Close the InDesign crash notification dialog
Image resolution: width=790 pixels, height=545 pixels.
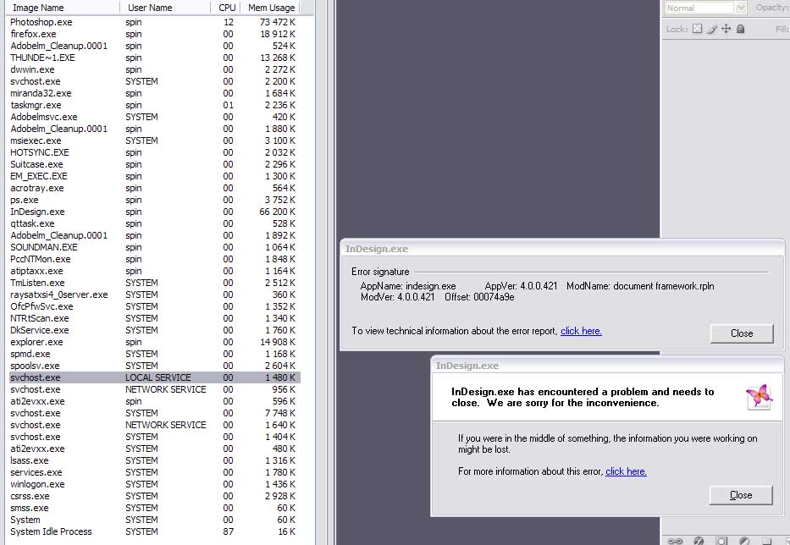[x=741, y=495]
